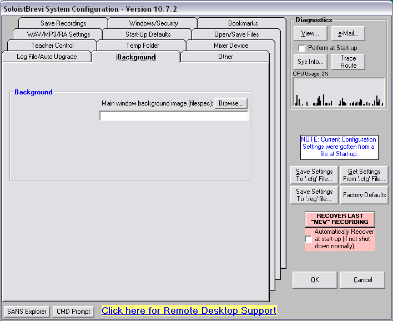Screen dimensions: 393x321
Task: Open Sys Info
Action: 310,62
